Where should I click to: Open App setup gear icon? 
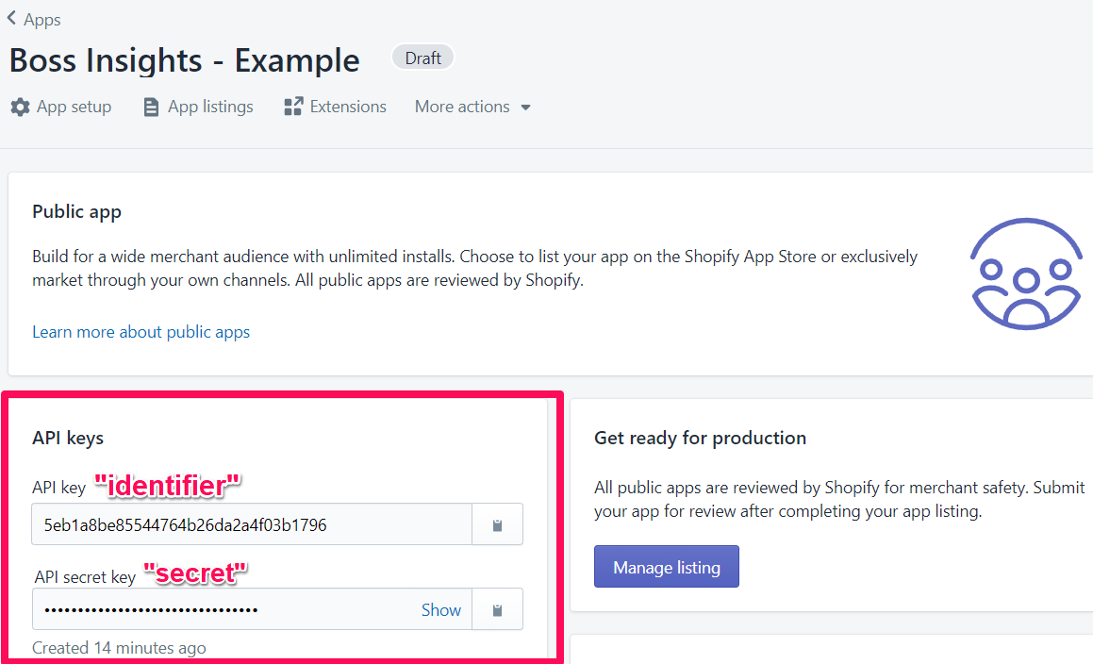pyautogui.click(x=20, y=107)
